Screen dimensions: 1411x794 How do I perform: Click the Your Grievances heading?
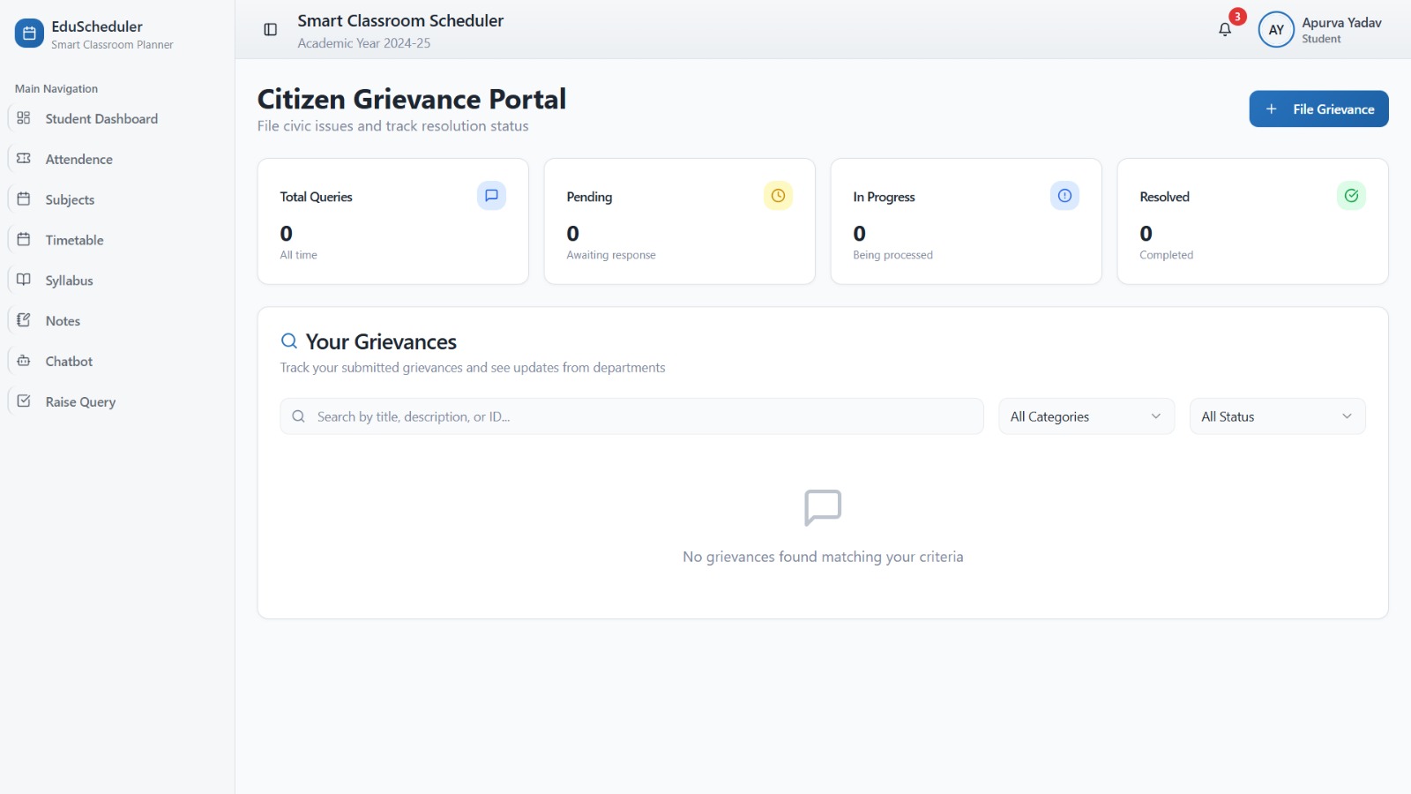pyautogui.click(x=381, y=341)
